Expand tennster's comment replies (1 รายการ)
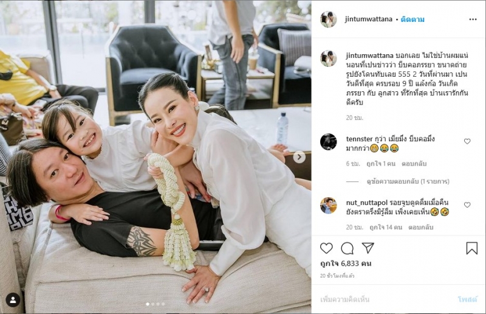 (x=408, y=181)
